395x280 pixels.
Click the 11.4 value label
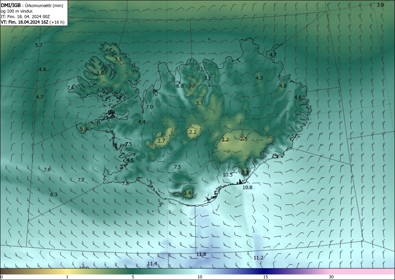[x=152, y=264]
